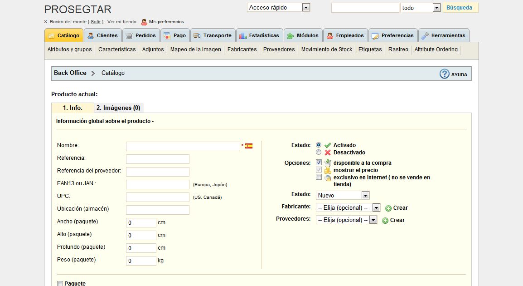
Task: Click the Catálogo folder icon
Action: point(51,36)
